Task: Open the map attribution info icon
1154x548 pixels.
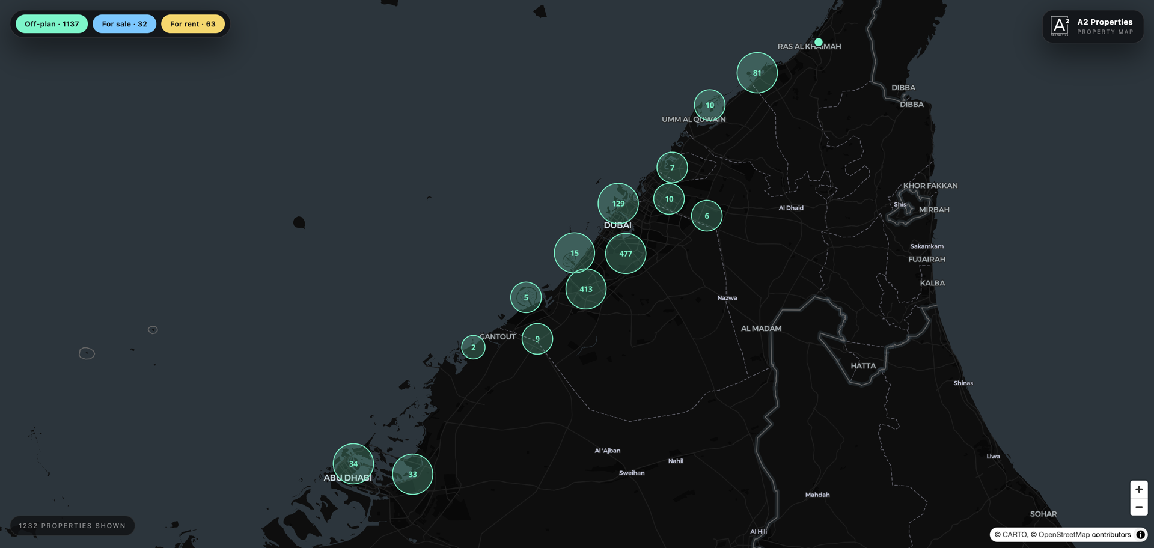Action: [1140, 534]
